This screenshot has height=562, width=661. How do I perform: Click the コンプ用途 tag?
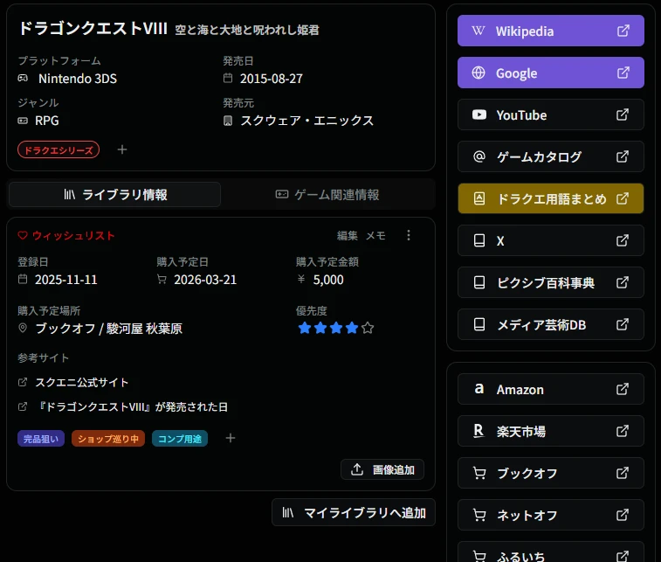tap(180, 439)
